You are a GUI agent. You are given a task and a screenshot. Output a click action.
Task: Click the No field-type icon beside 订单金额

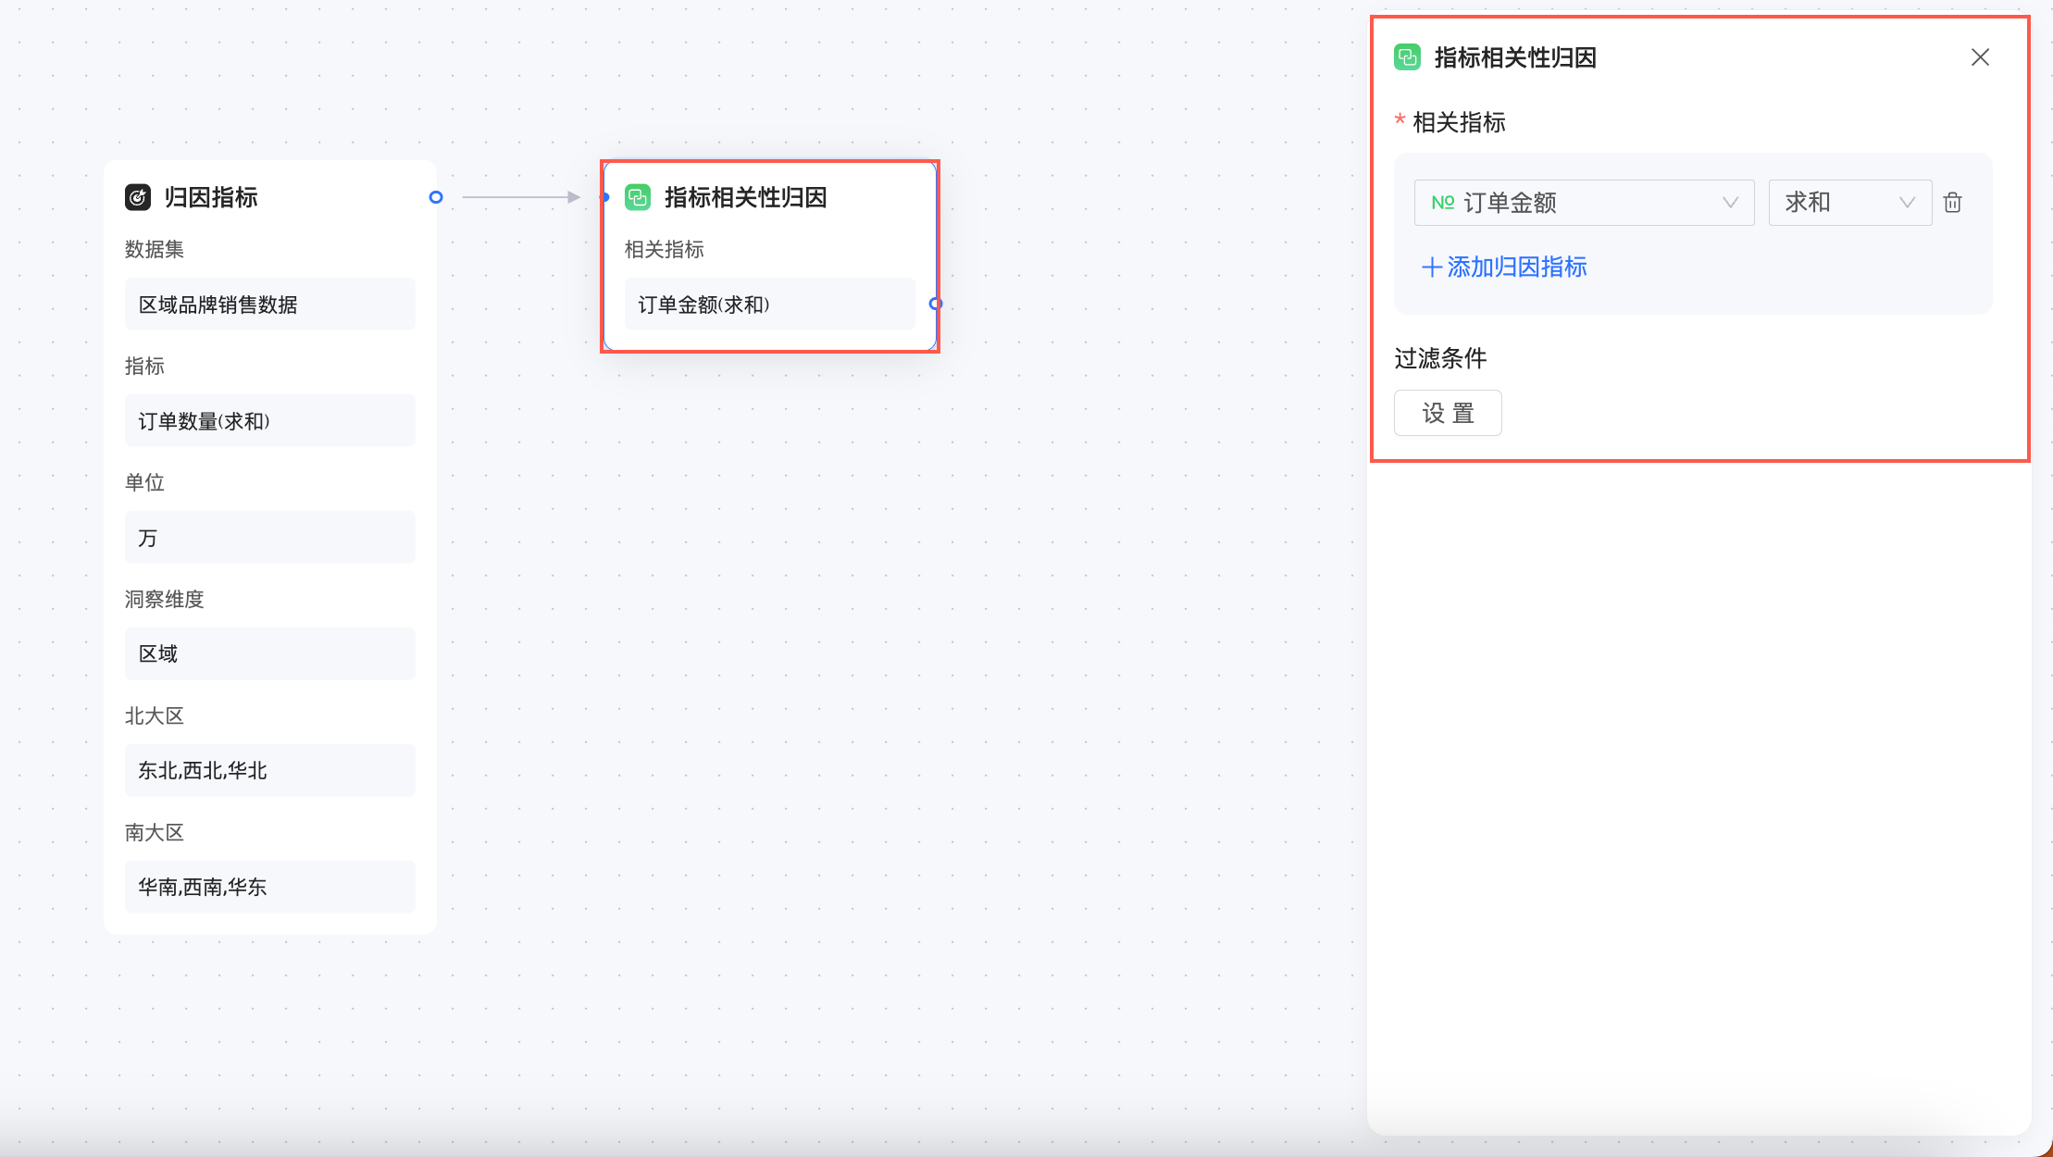pyautogui.click(x=1442, y=203)
